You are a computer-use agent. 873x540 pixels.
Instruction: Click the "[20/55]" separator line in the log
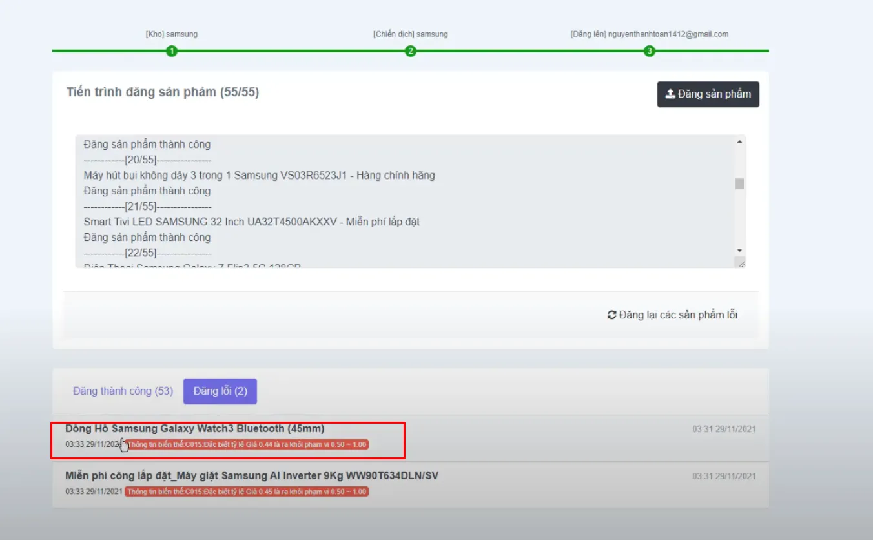[x=148, y=160]
